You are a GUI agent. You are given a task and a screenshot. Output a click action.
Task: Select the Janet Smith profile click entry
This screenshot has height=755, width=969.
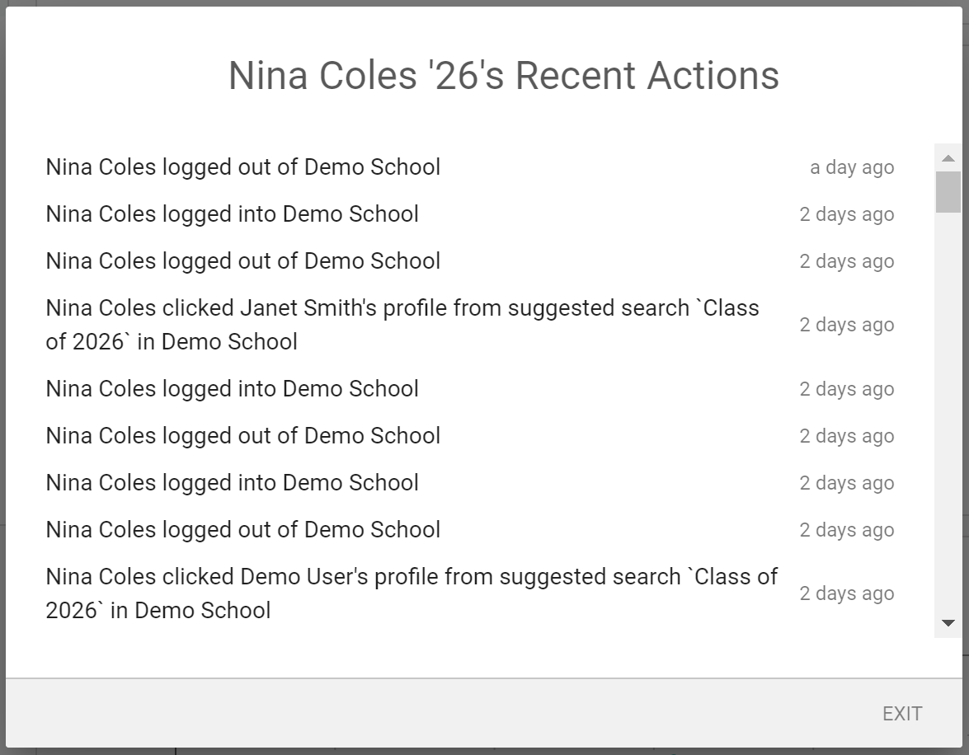[402, 325]
